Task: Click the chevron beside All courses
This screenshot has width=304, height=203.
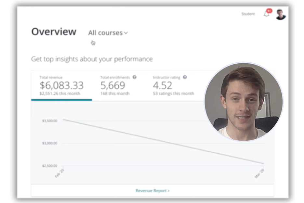Action: 126,33
